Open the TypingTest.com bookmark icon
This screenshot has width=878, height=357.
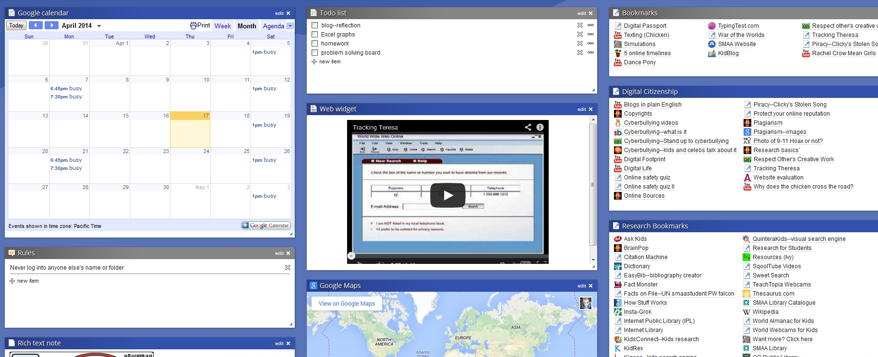point(712,26)
